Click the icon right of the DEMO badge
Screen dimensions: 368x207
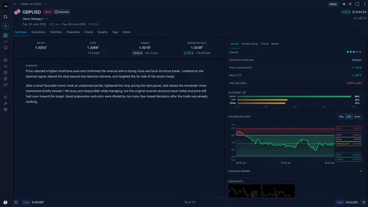[x=344, y=4]
